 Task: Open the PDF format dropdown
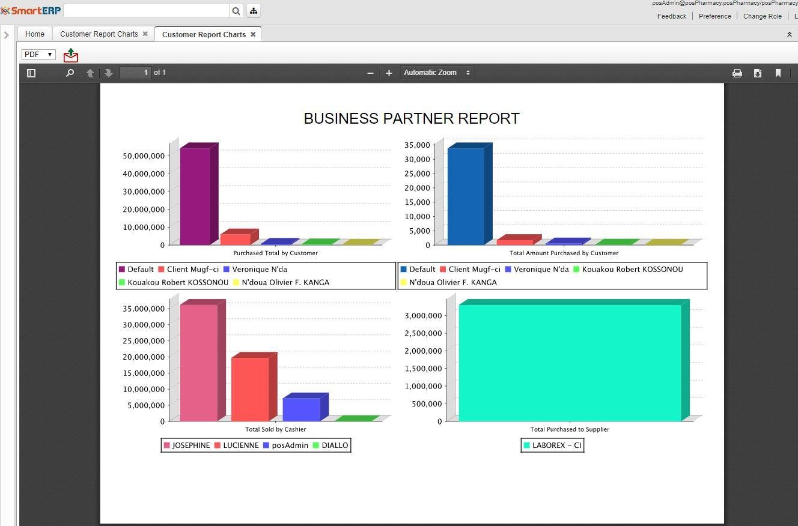38,54
